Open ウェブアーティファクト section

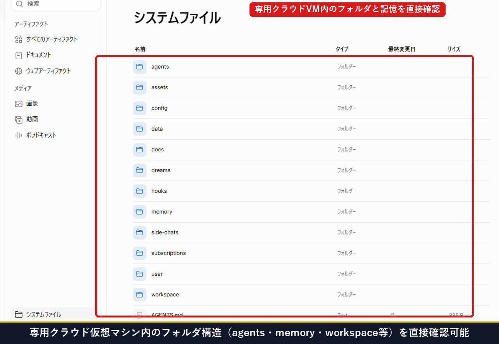[49, 71]
